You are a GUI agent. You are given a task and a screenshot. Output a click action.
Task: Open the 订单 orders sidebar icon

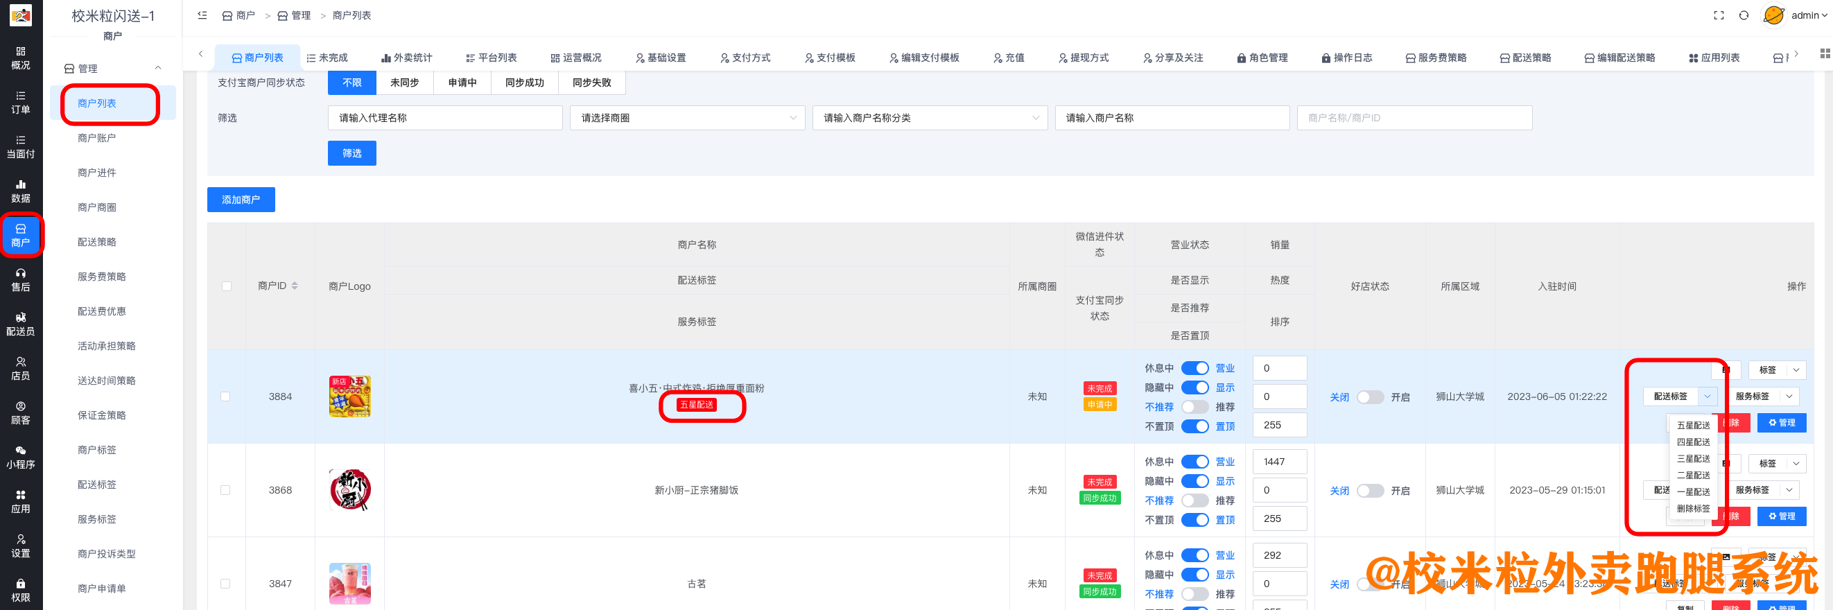click(21, 103)
